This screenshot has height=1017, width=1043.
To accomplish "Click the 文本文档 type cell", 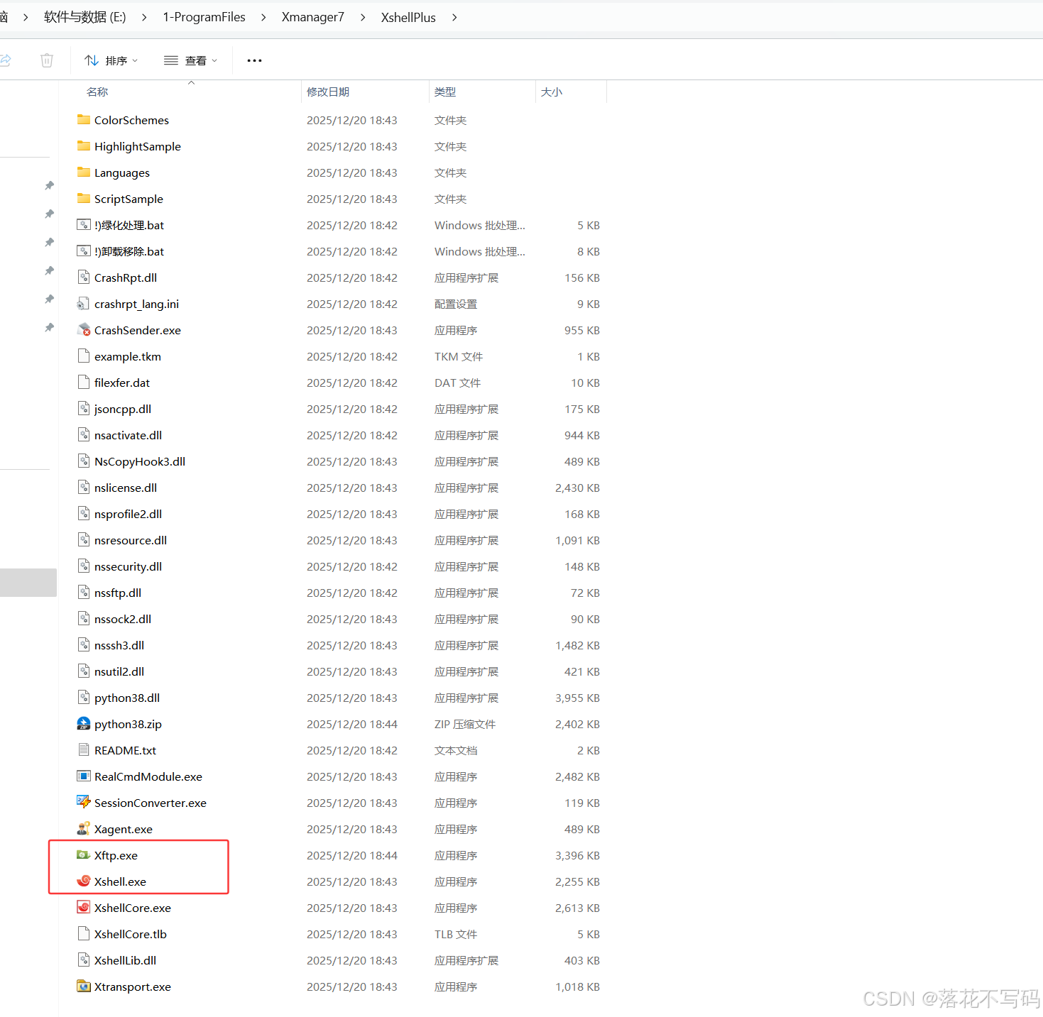I will tap(456, 750).
